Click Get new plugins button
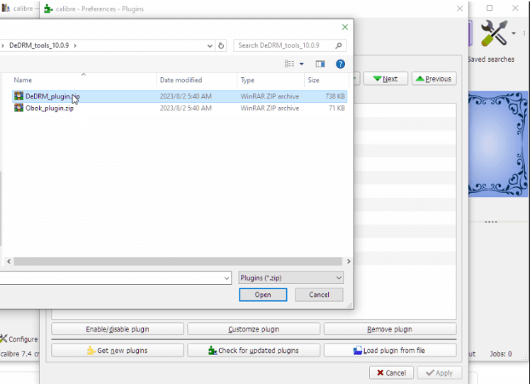This screenshot has height=384, width=530. click(x=118, y=351)
